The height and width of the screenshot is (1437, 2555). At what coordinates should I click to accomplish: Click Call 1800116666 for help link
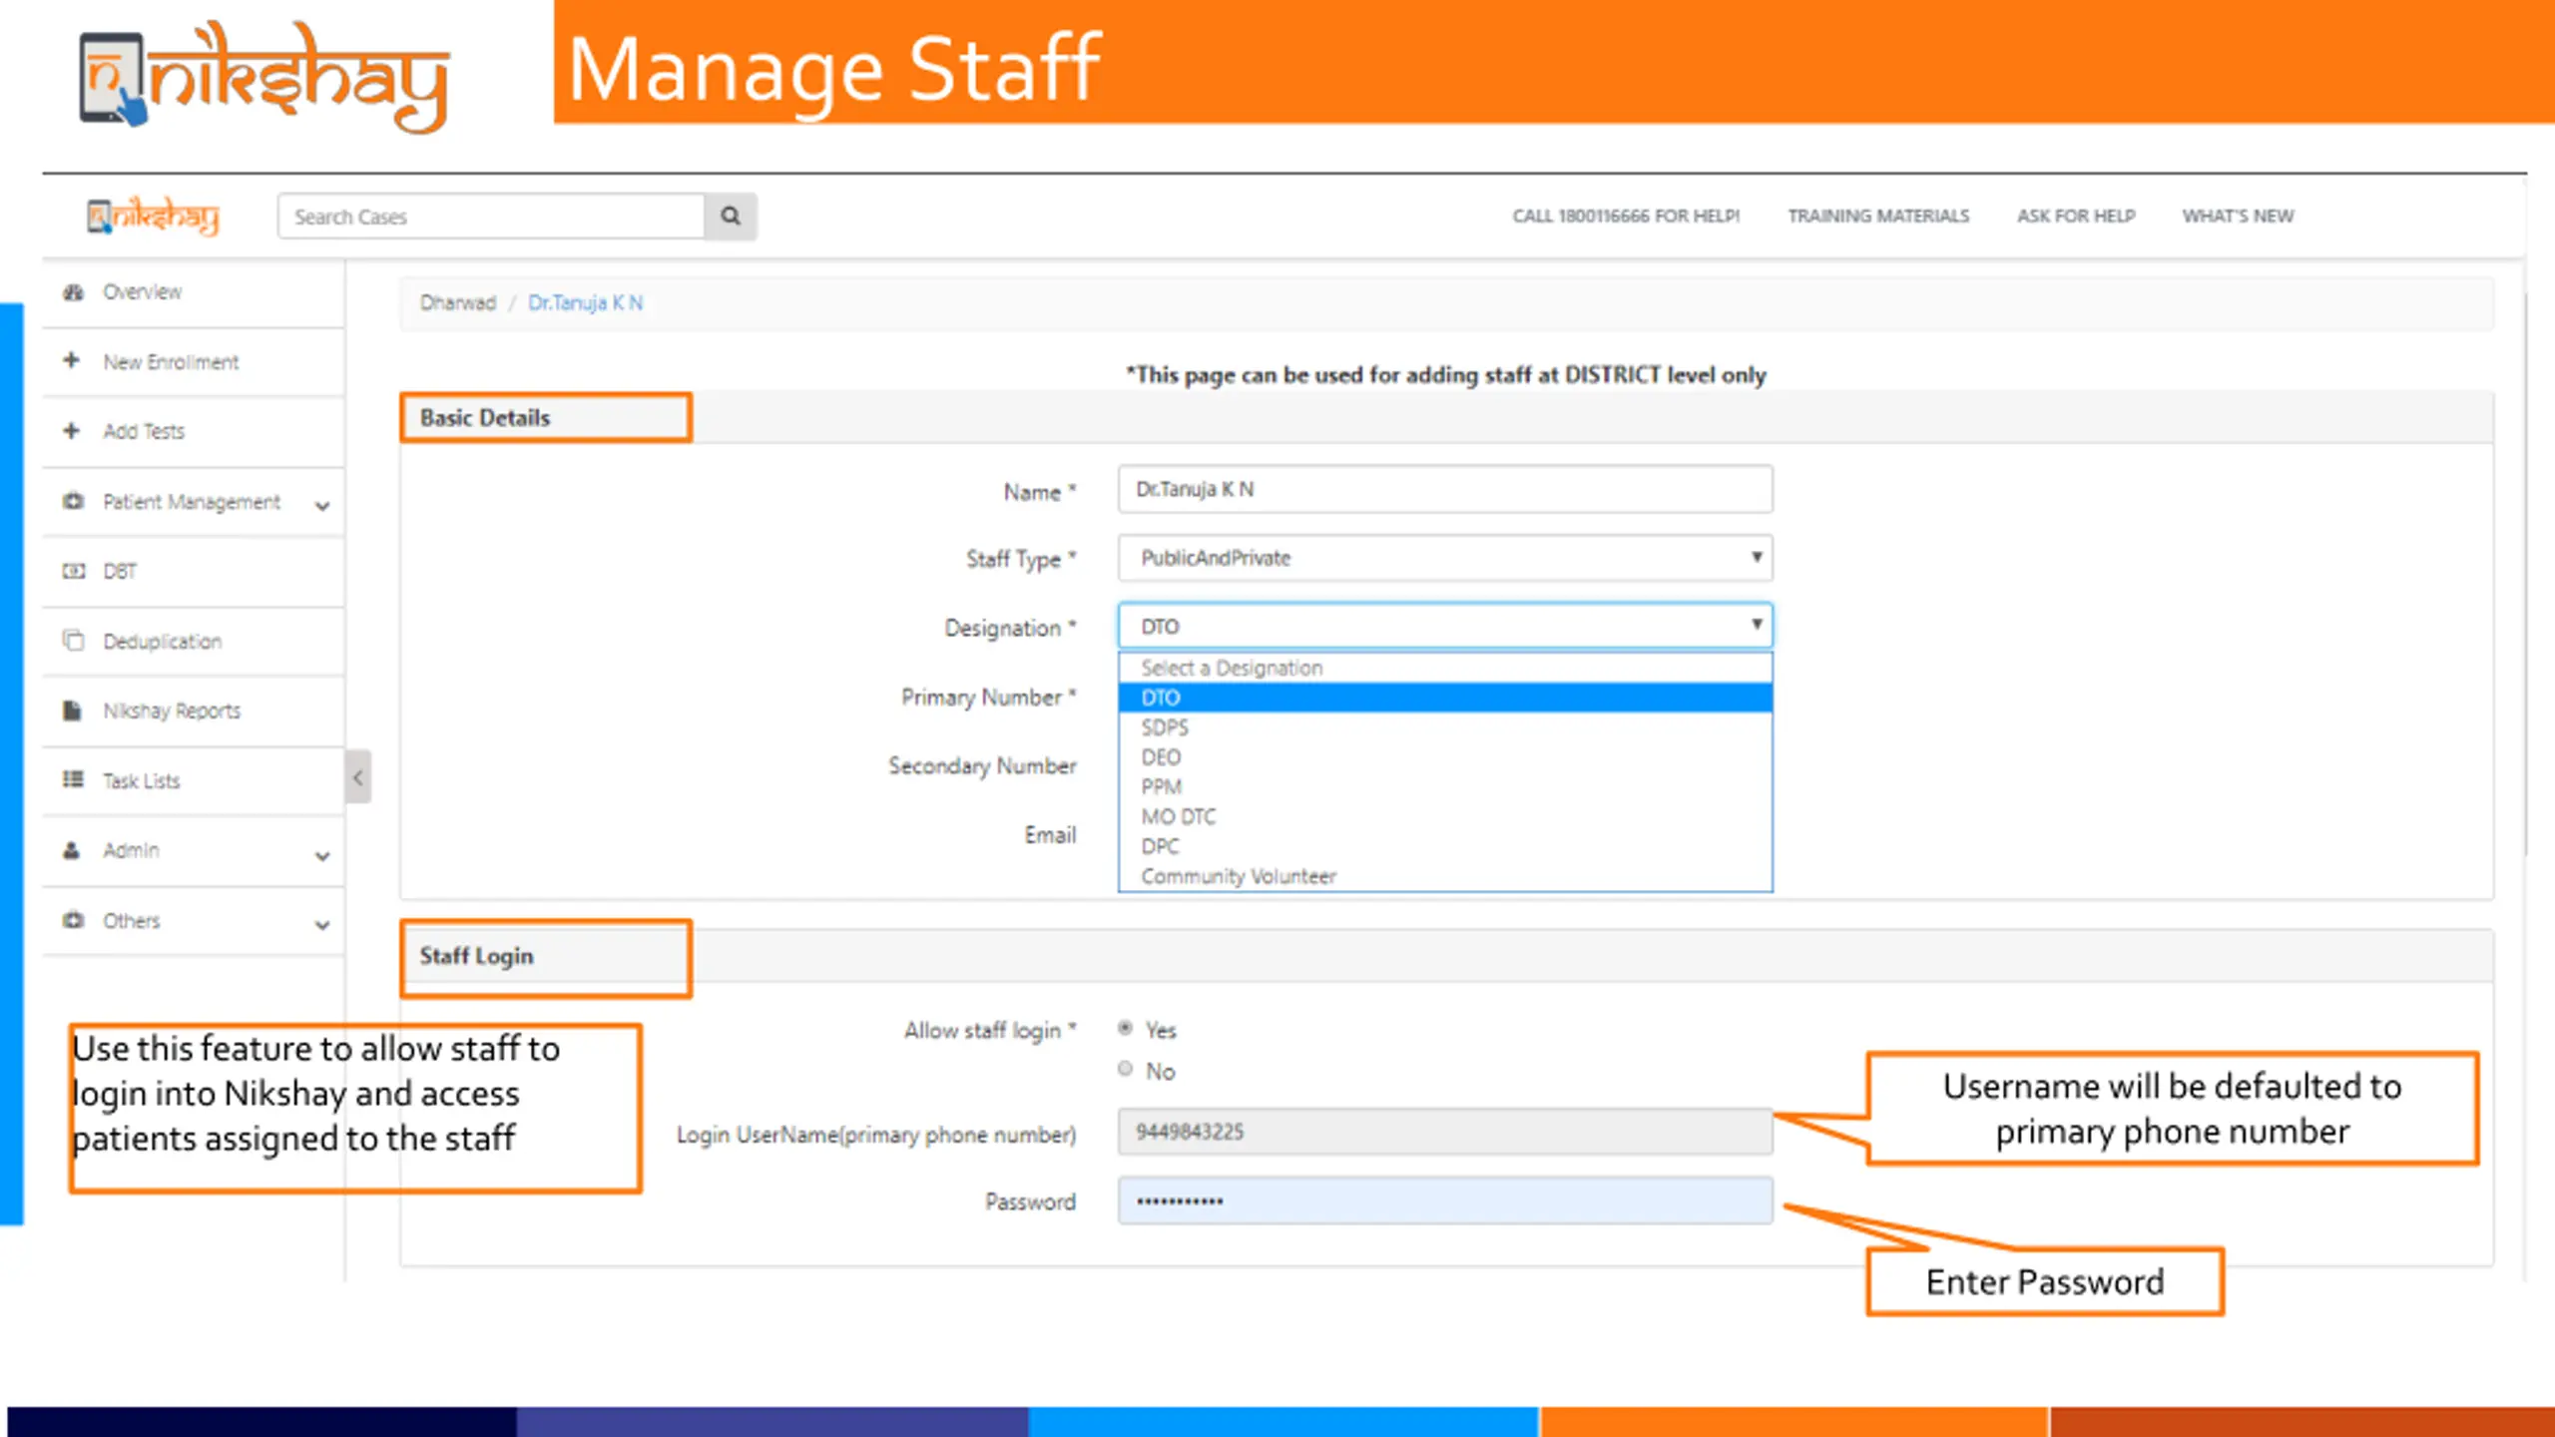[x=1626, y=216]
